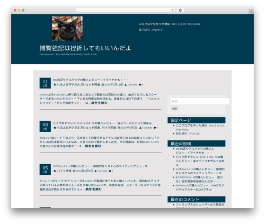Click the 08 date badge
The width and height of the screenshot is (265, 224).
45,126
